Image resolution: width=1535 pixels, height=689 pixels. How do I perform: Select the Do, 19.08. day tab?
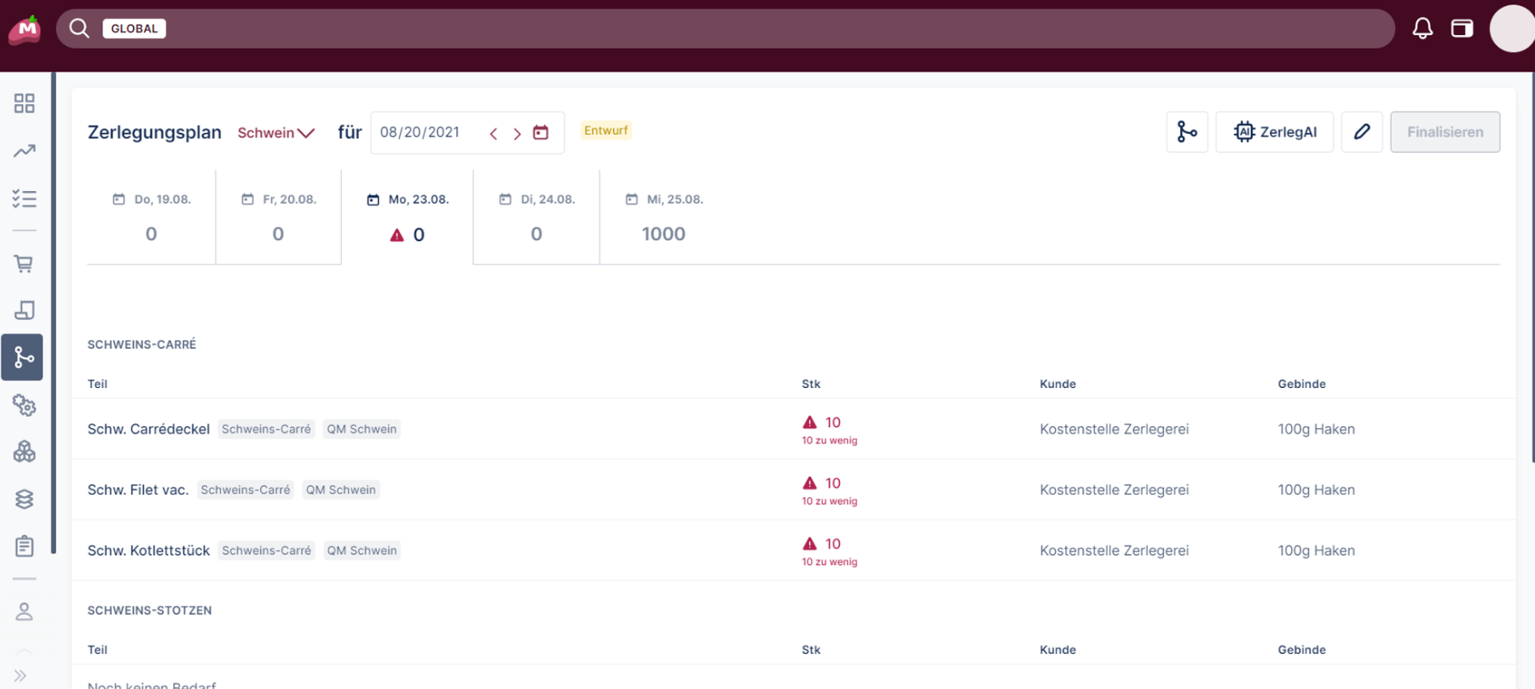151,217
